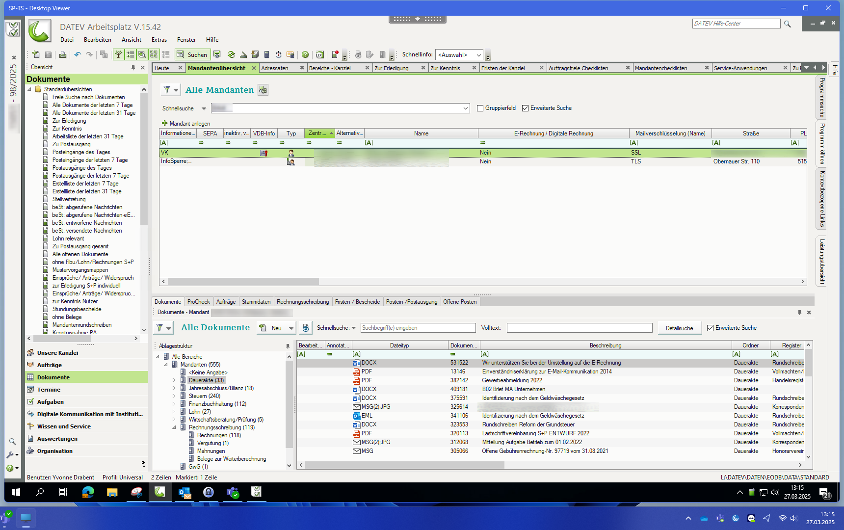Uncheck Erweiterte Suche in the Mandanten area

(x=525, y=108)
